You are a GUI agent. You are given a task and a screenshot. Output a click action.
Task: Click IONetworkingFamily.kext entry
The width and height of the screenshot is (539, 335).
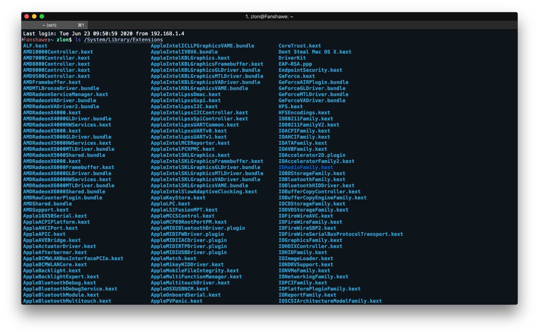tap(313, 277)
